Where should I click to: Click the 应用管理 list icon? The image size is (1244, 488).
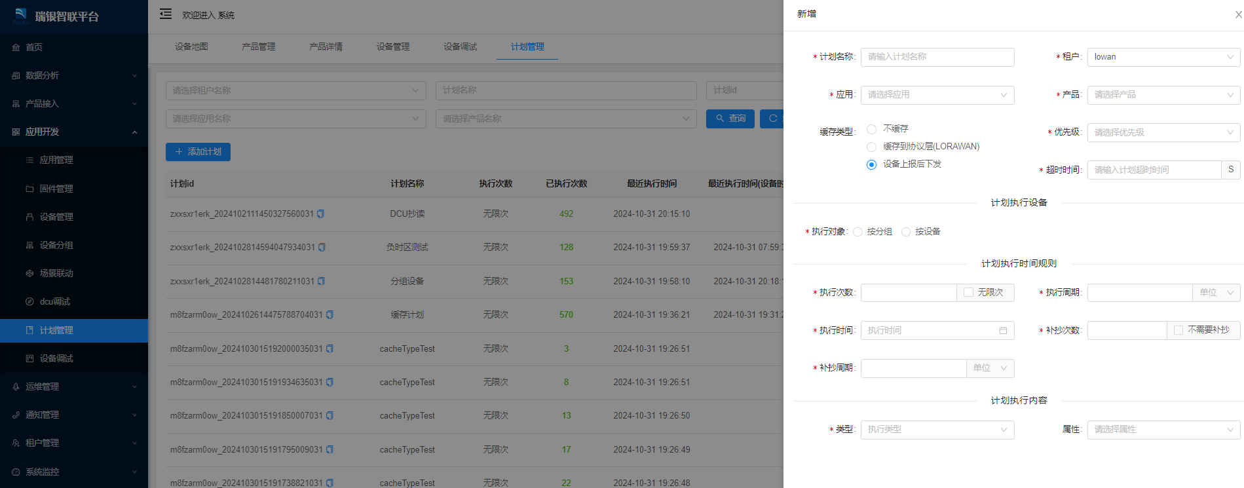tap(29, 160)
